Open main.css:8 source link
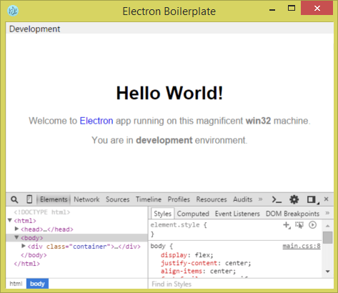The width and height of the screenshot is (338, 293). point(302,246)
